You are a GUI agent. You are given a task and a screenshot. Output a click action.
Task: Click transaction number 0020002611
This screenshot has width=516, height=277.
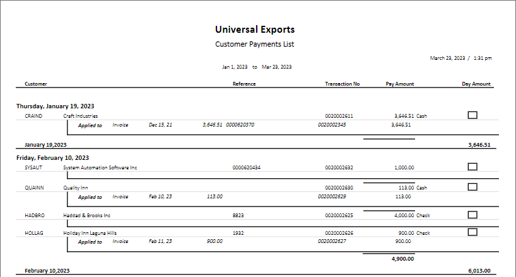(x=339, y=116)
